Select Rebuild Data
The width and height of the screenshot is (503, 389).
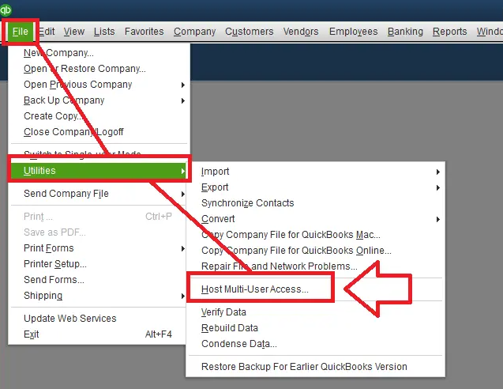point(316,328)
